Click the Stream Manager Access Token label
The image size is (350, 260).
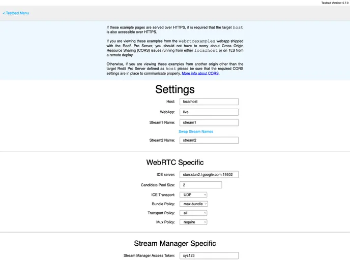click(149, 256)
